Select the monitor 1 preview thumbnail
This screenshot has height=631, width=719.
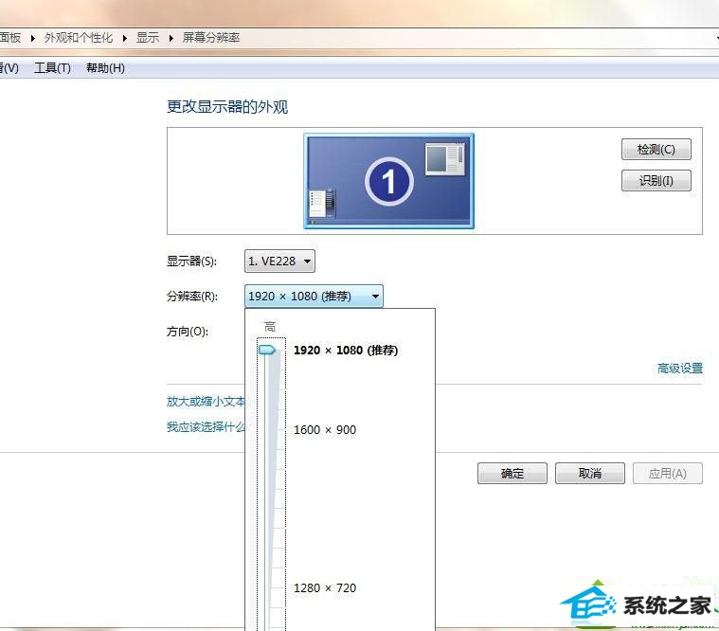[x=388, y=181]
